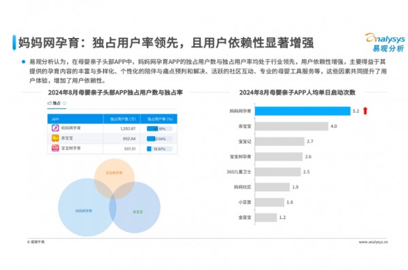Viewport: 408px width, 270px height.
Task: Click the 360儿童卫士 bar showing 2.5
Action: (x=278, y=172)
